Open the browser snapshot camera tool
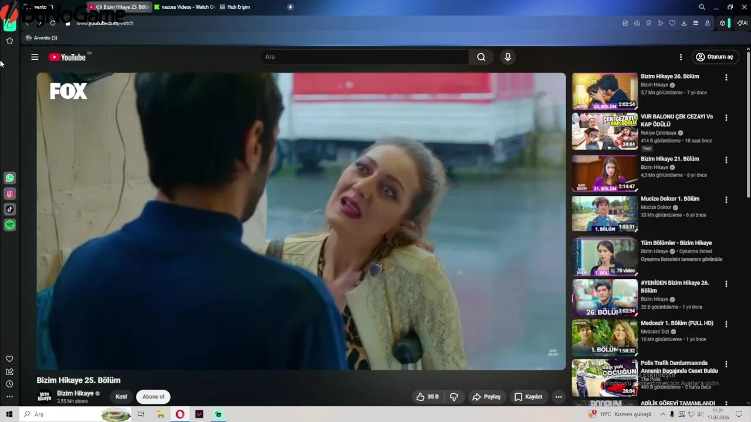Screen dimensions: 751x422 point(637,23)
